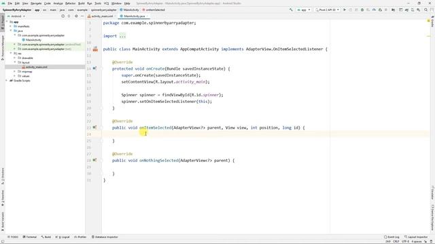Click CRLF line separator in status bar
The image size is (435, 244).
tap(396, 241)
